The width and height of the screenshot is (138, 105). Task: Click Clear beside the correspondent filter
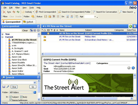(25, 30)
